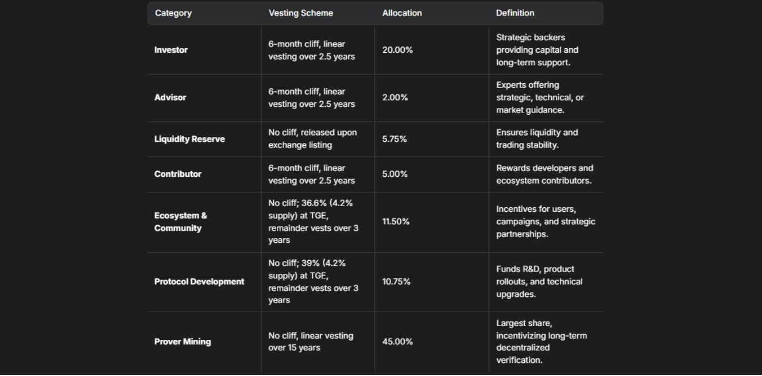The width and height of the screenshot is (762, 376).
Task: Select the 45.00% allocation cell
Action: 397,342
